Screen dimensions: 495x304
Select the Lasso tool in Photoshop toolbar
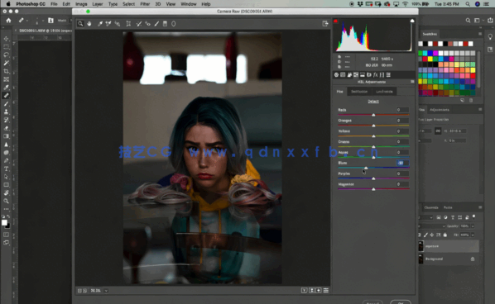[6, 55]
